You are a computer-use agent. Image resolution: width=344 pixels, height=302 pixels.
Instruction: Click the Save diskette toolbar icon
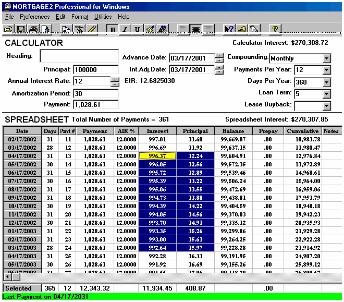pos(21,29)
